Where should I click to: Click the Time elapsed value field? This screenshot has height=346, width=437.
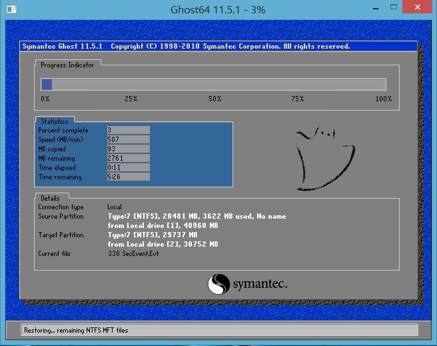pos(128,168)
